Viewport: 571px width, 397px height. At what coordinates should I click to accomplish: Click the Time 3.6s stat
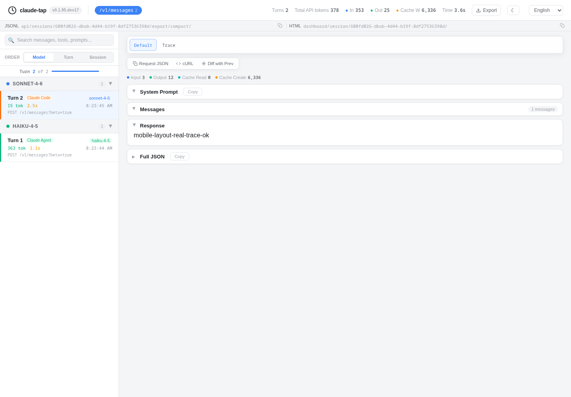point(454,10)
